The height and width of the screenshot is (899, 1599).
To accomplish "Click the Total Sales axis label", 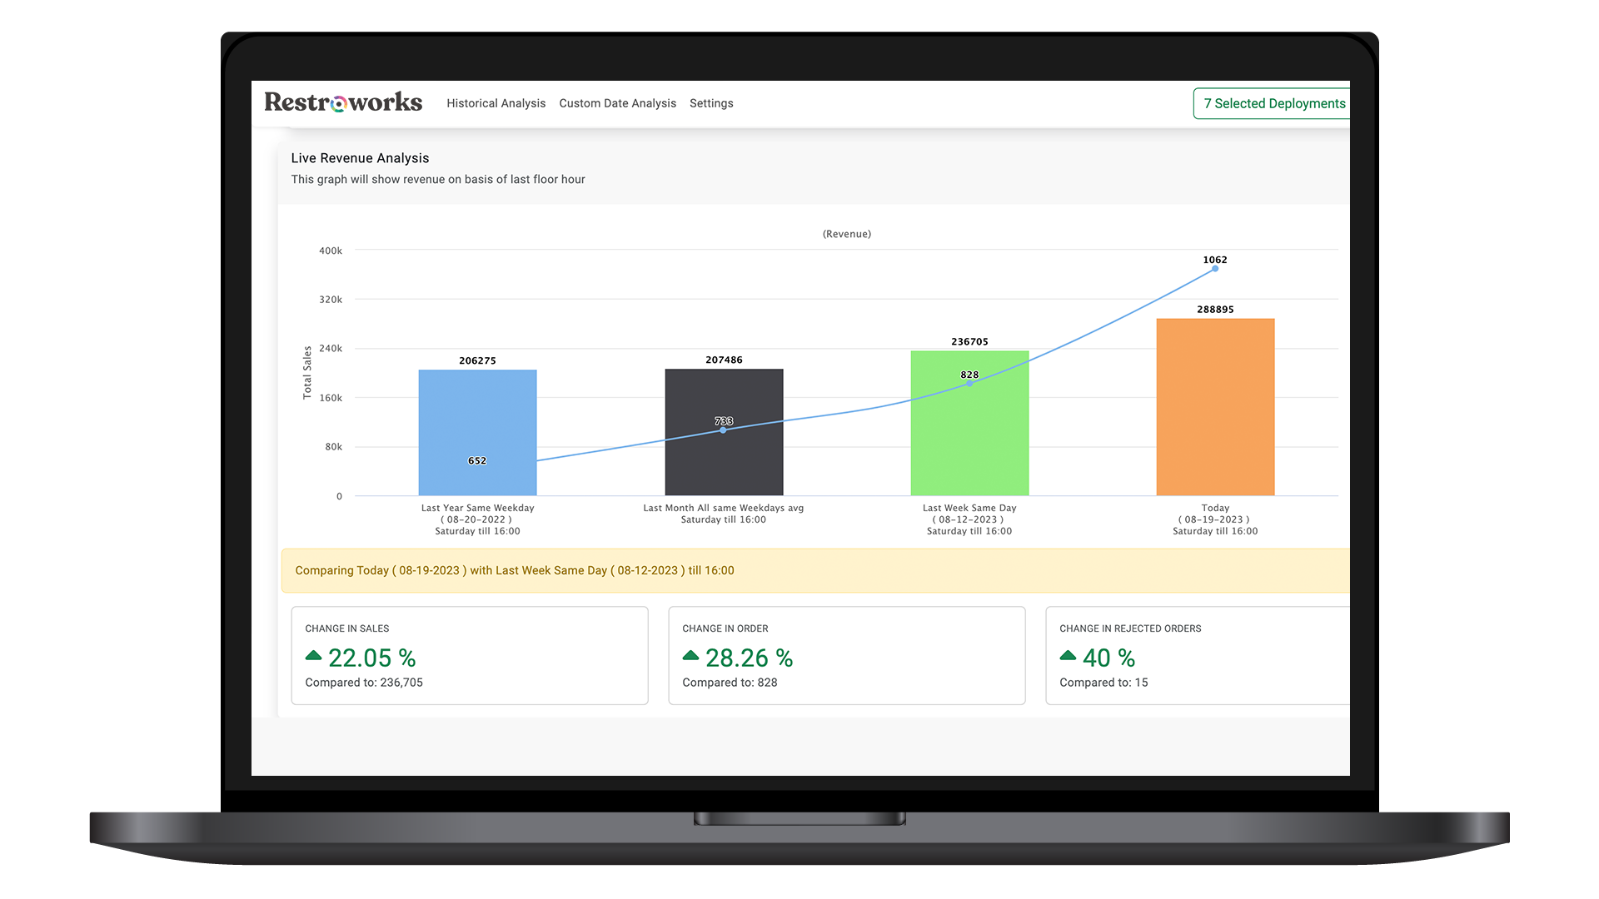I will 307,373.
